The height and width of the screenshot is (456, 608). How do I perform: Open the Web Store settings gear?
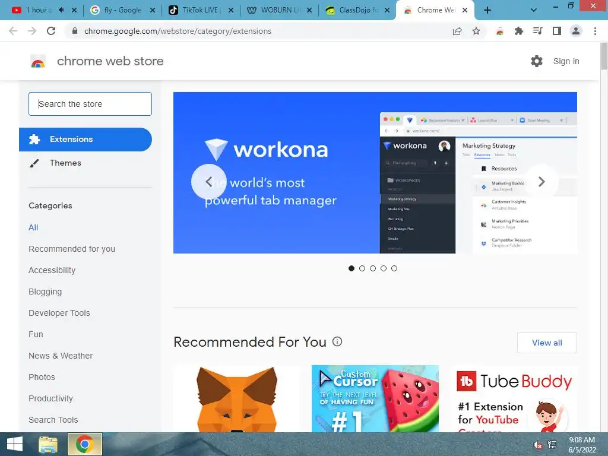point(537,61)
